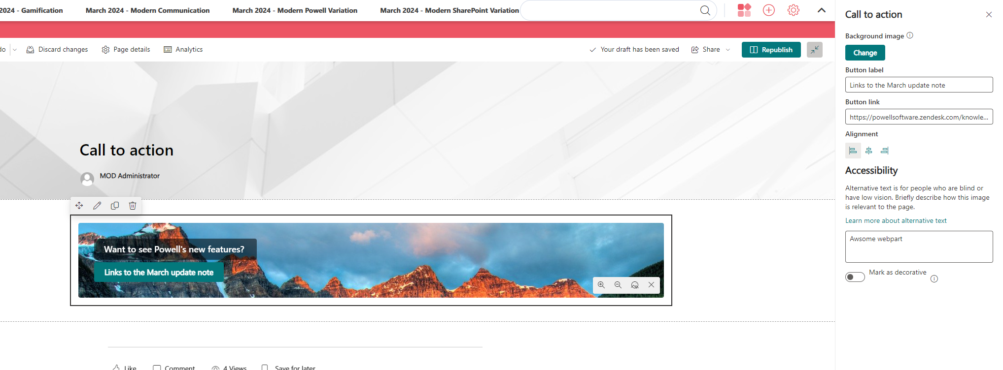
Task: Expand the undo dropdown chevron
Action: point(15,50)
